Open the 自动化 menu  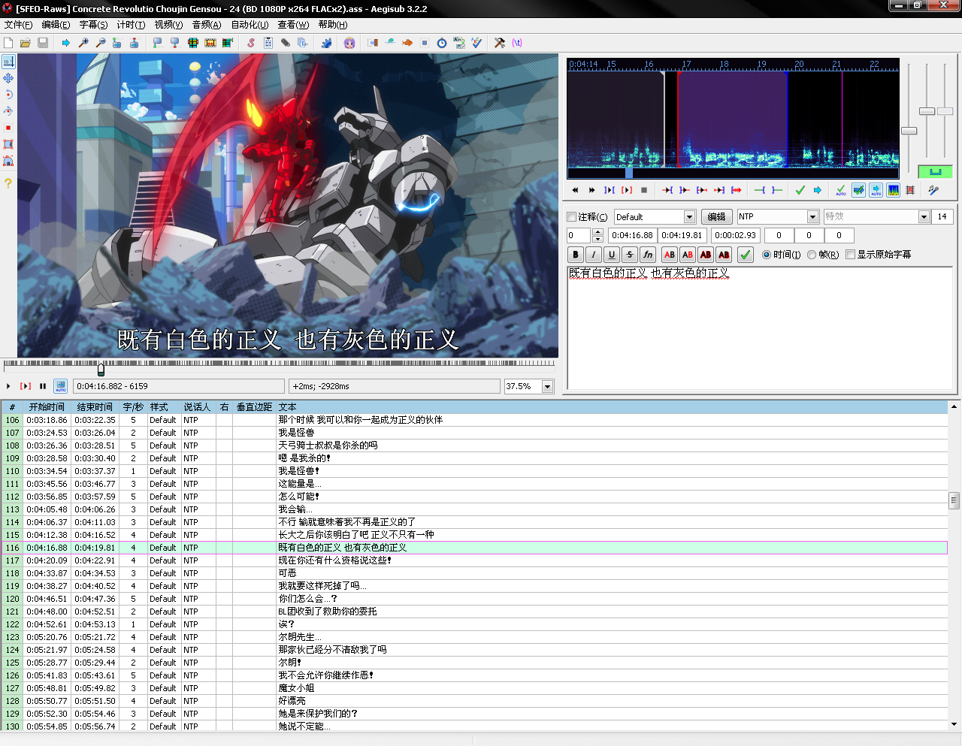[x=250, y=25]
